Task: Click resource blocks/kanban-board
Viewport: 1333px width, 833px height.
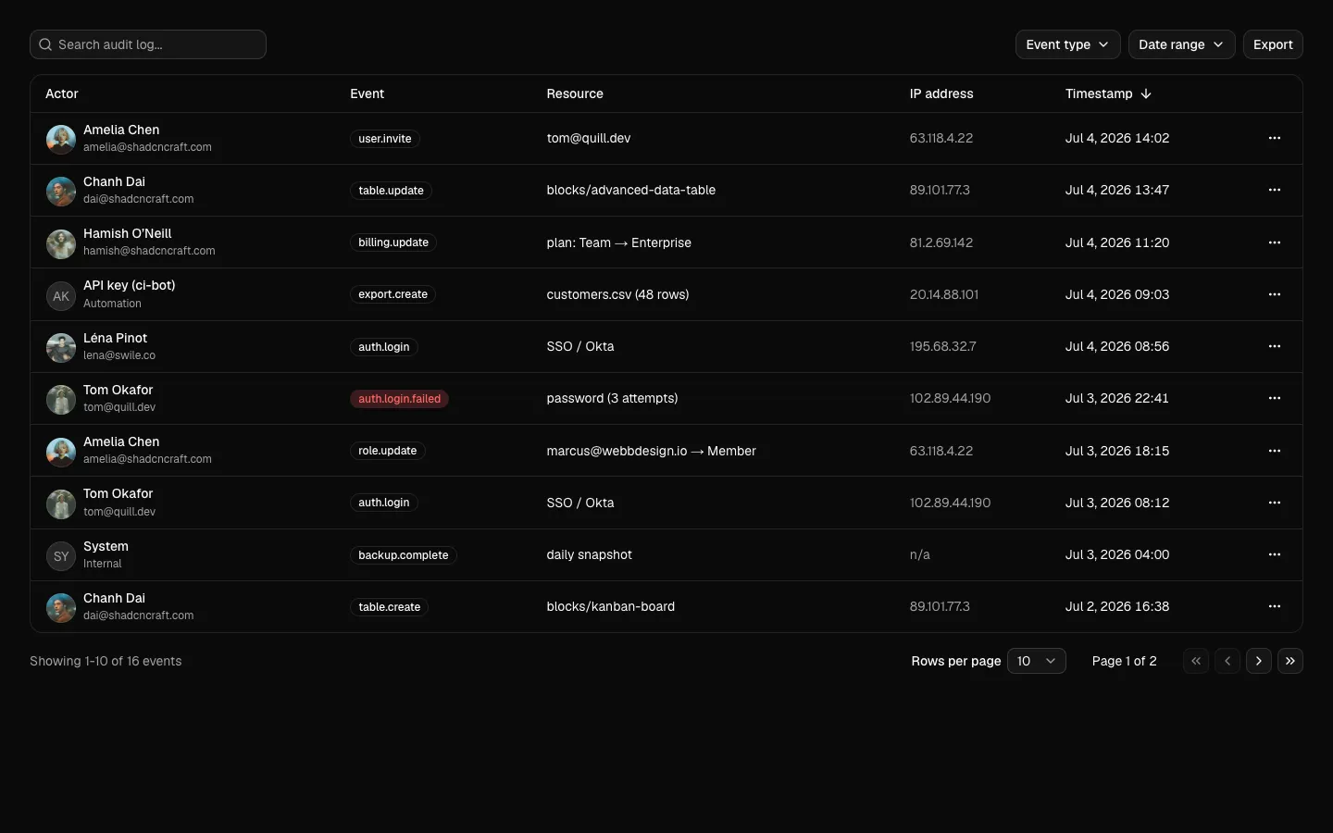Action: 611,606
